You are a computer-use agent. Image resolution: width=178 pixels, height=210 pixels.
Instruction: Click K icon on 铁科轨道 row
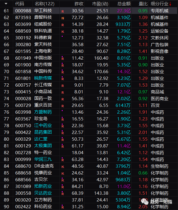63,32
